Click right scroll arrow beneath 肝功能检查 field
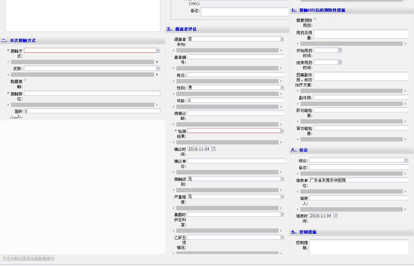 405,122
